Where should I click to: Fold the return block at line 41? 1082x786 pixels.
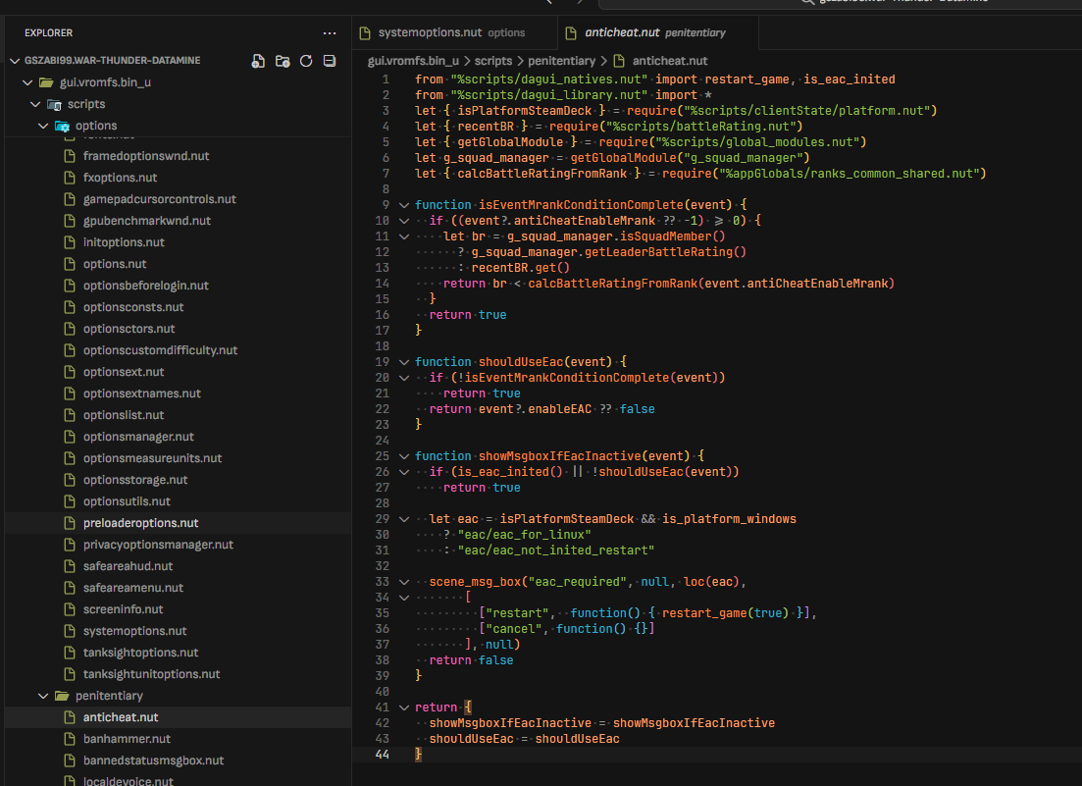[x=404, y=707]
